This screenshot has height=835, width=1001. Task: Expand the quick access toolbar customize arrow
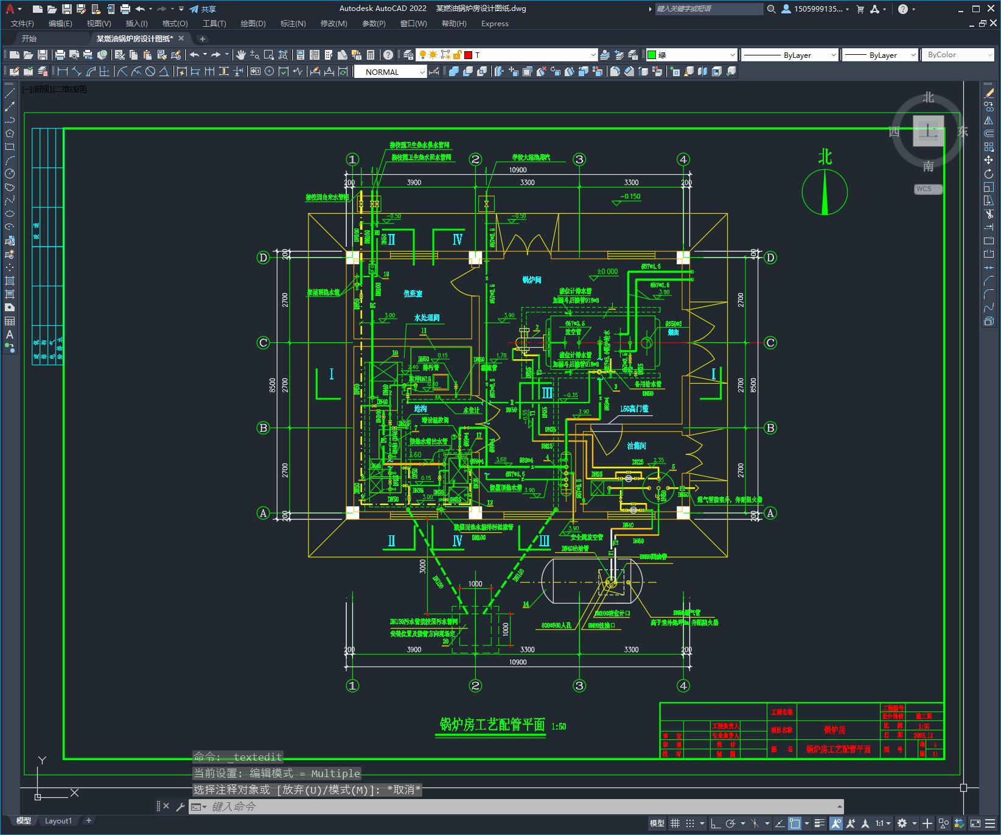click(181, 9)
